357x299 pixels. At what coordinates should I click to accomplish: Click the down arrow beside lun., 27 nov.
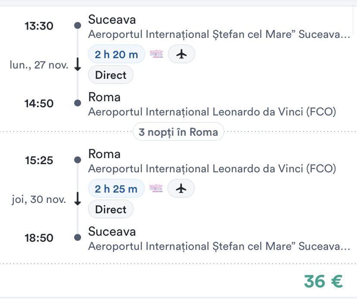click(x=78, y=65)
